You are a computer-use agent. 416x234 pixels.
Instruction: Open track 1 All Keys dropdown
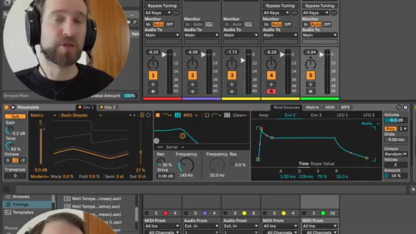(158, 13)
